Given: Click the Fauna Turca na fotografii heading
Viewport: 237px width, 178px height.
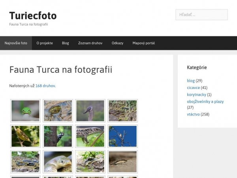Looking at the screenshot, I should pos(61,70).
